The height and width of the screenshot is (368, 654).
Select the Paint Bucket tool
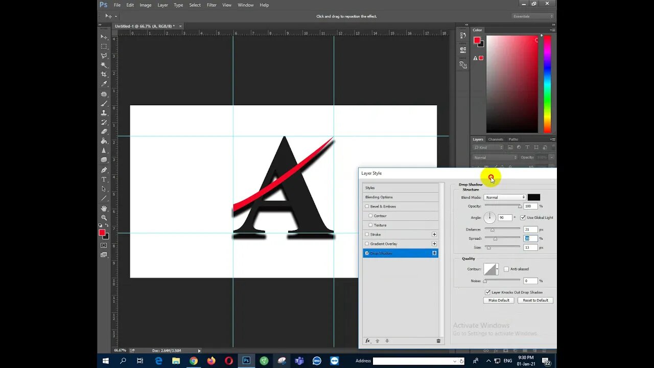point(104,141)
